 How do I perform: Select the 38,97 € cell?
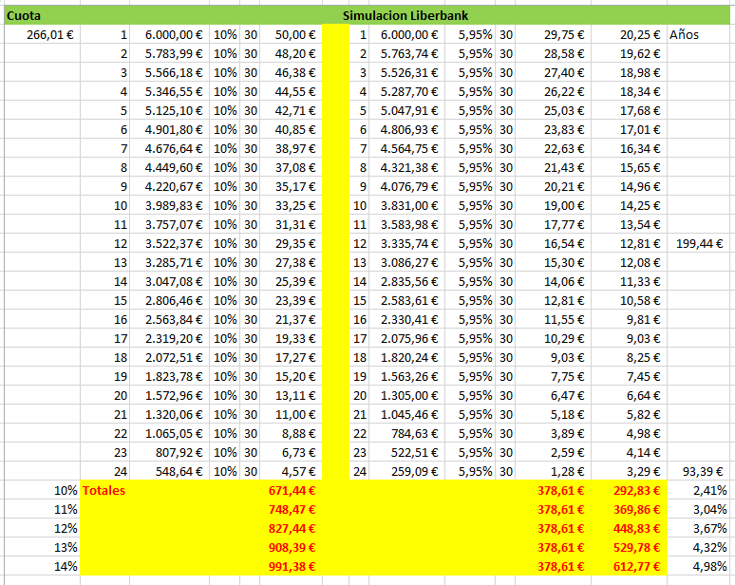click(x=291, y=148)
